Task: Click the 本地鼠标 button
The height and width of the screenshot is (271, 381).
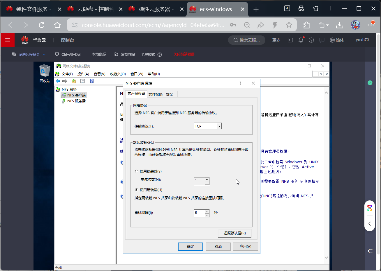Action: click(99, 54)
